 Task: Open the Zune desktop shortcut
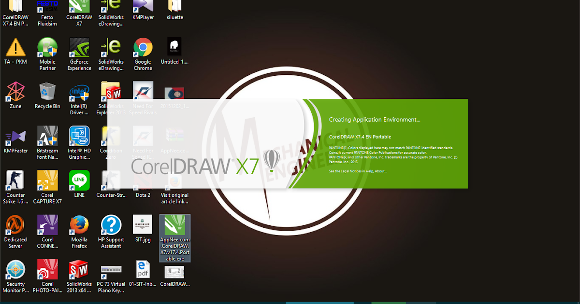[15, 96]
